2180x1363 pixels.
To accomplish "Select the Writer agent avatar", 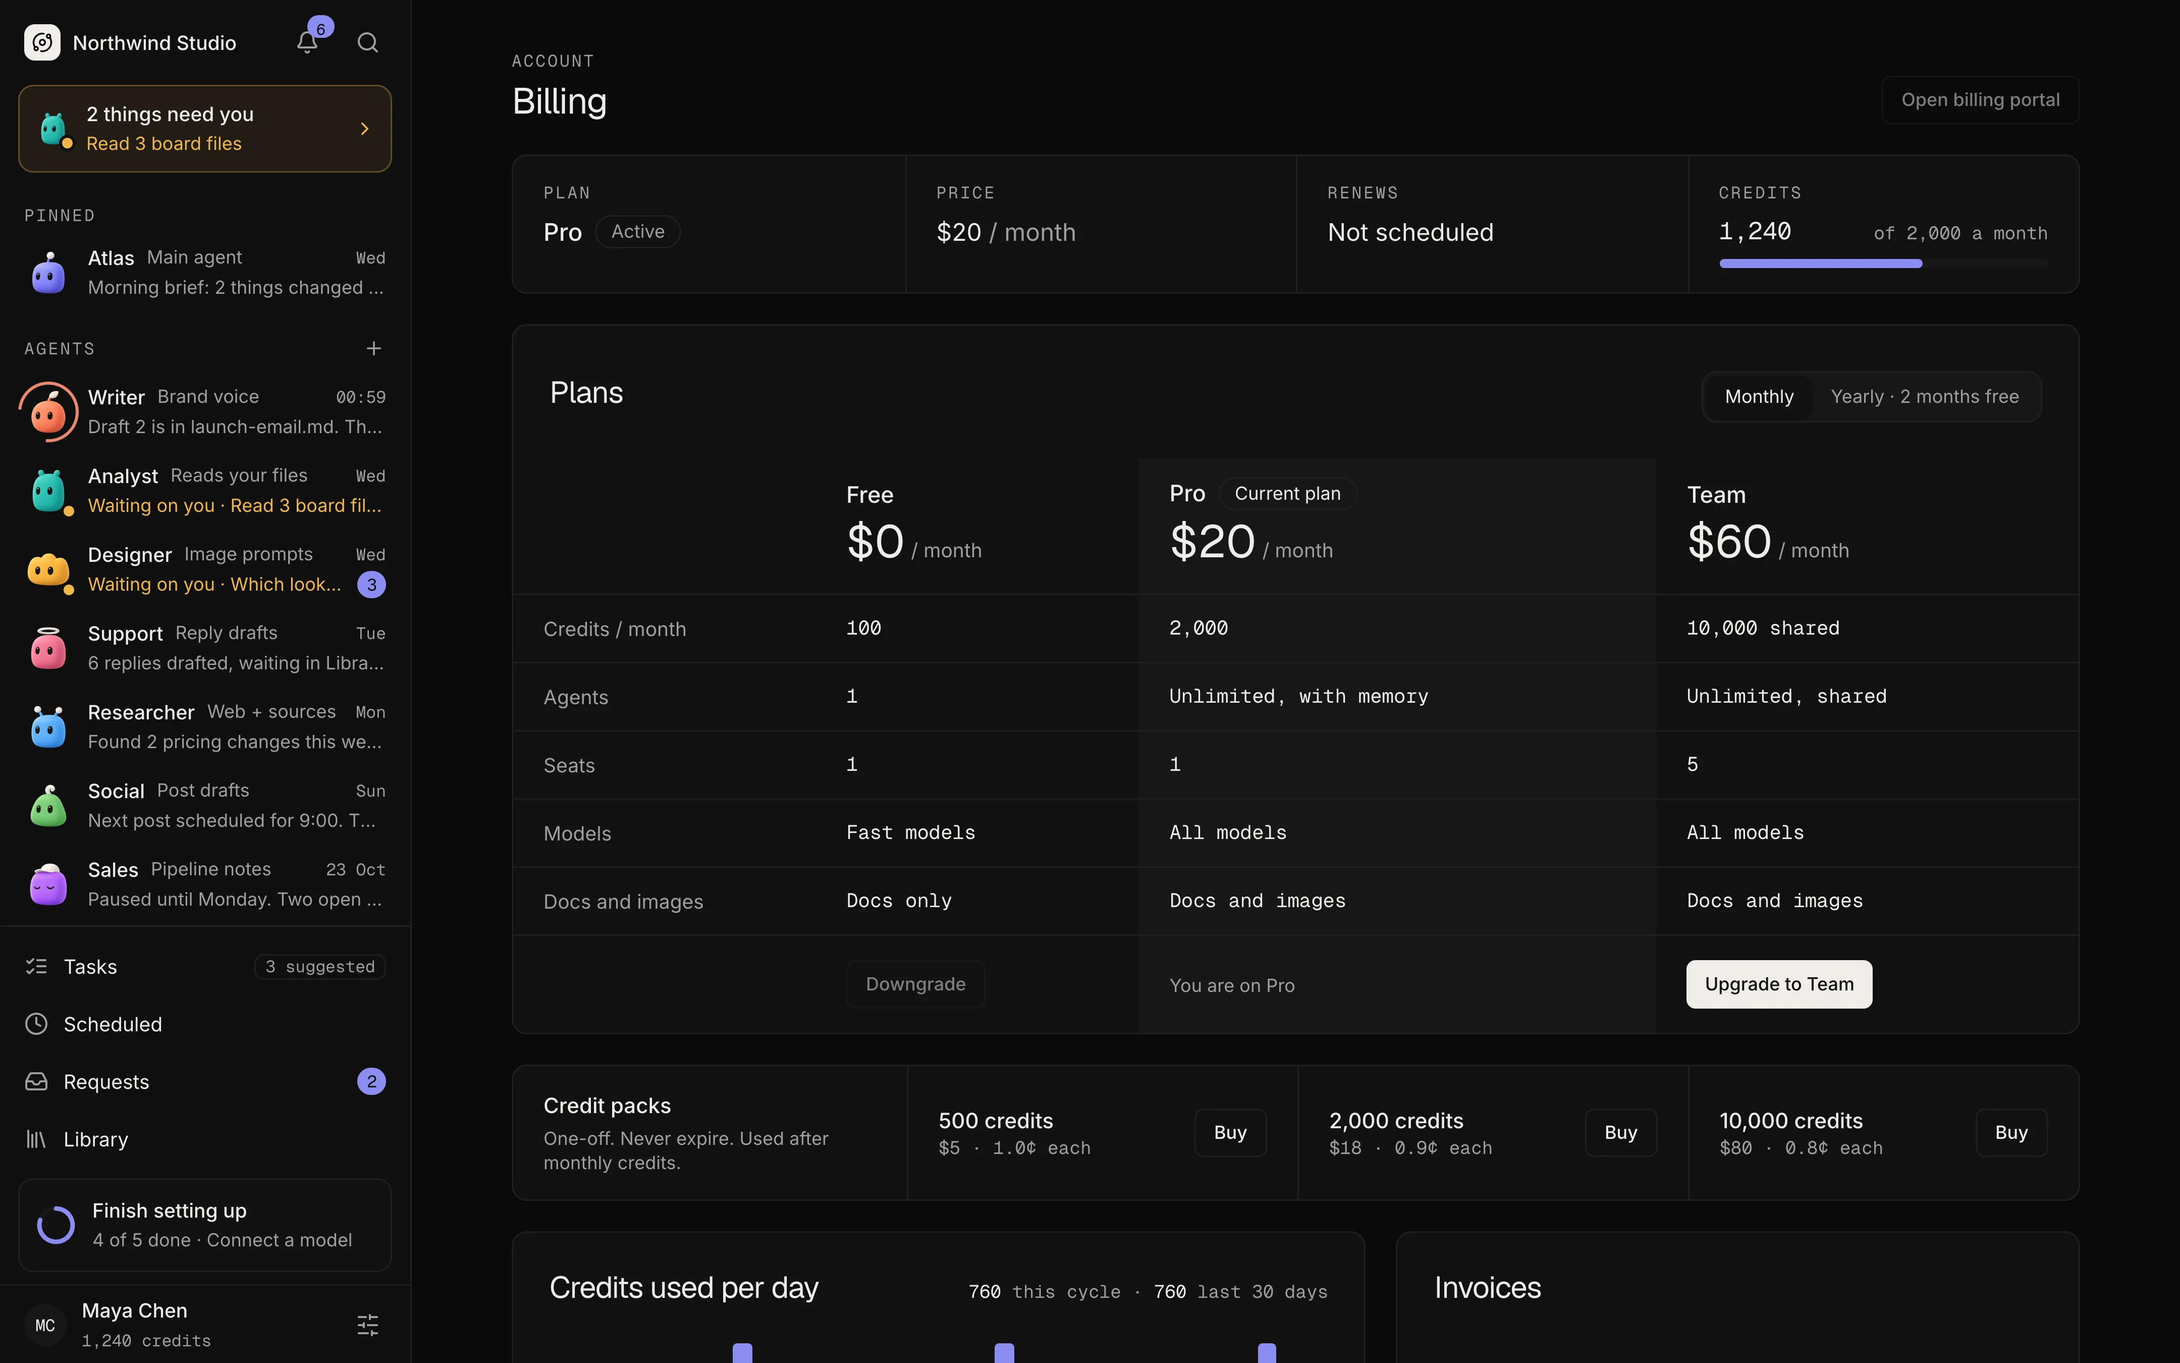I will (48, 413).
